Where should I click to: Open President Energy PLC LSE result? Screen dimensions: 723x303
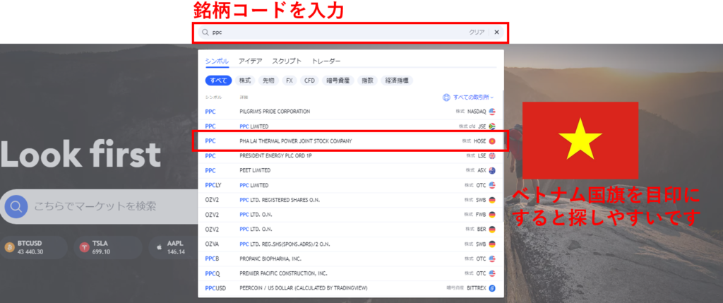point(350,156)
